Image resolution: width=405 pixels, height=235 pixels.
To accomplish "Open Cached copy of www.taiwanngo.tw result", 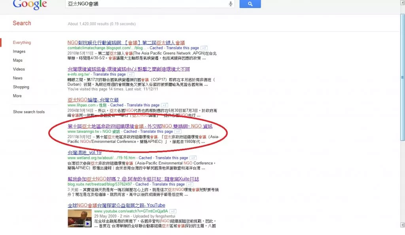I will (130, 131).
